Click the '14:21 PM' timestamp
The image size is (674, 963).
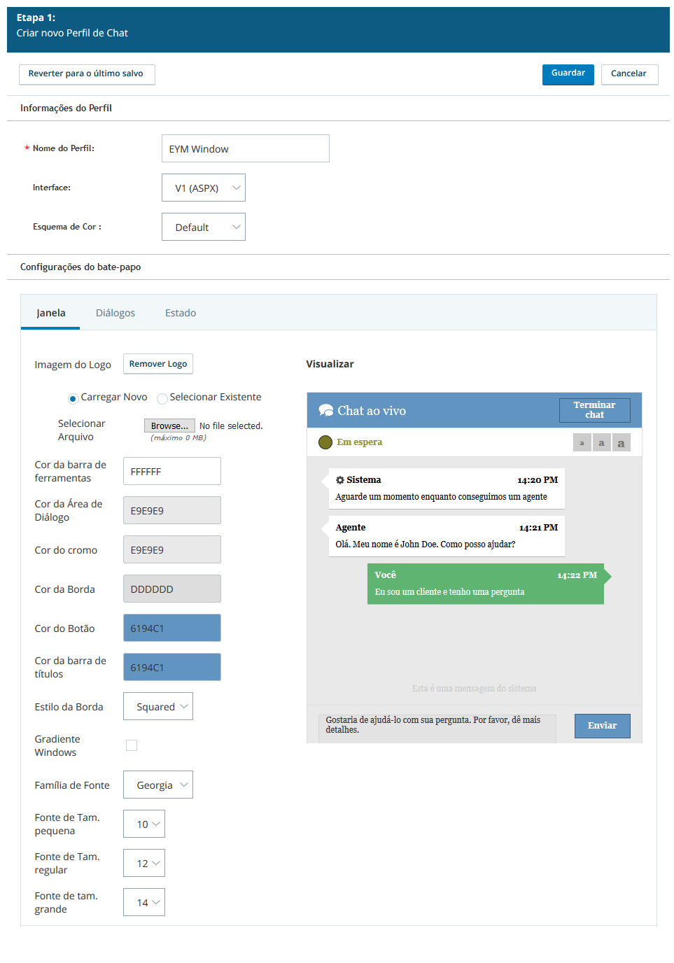(x=538, y=528)
